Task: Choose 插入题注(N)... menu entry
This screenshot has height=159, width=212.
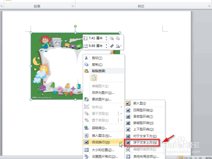Action: coord(104,136)
